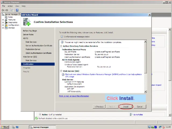Viewport: 172px width, 129px height.
Task: Click info icon beside server restart message
Action: (62, 42)
